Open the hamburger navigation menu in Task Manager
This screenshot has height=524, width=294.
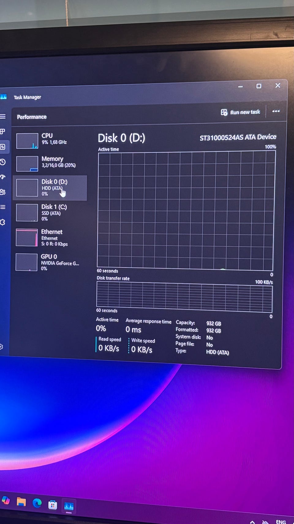tap(3, 117)
